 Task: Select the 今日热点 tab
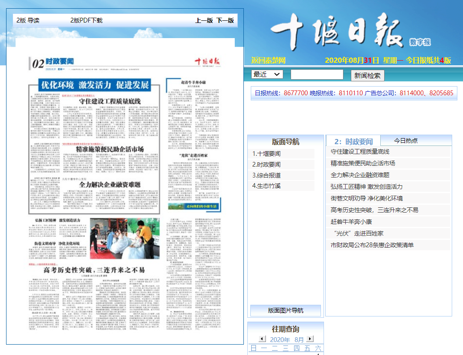[406, 141]
